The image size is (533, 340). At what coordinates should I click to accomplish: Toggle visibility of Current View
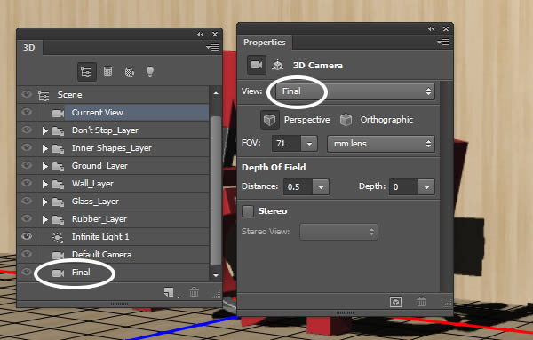(27, 112)
